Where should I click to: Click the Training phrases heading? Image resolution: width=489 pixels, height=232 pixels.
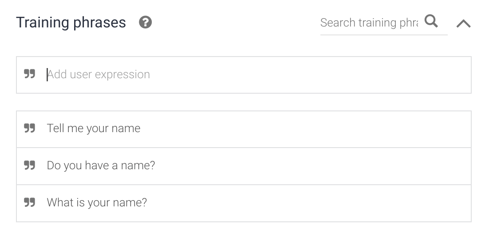pos(71,23)
